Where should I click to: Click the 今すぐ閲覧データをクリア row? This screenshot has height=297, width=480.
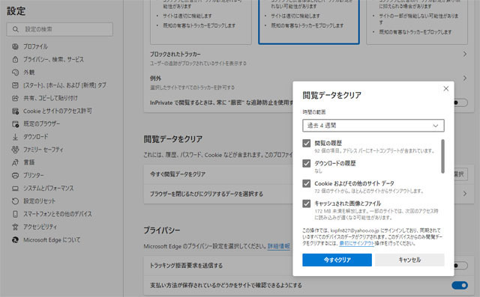click(218, 174)
